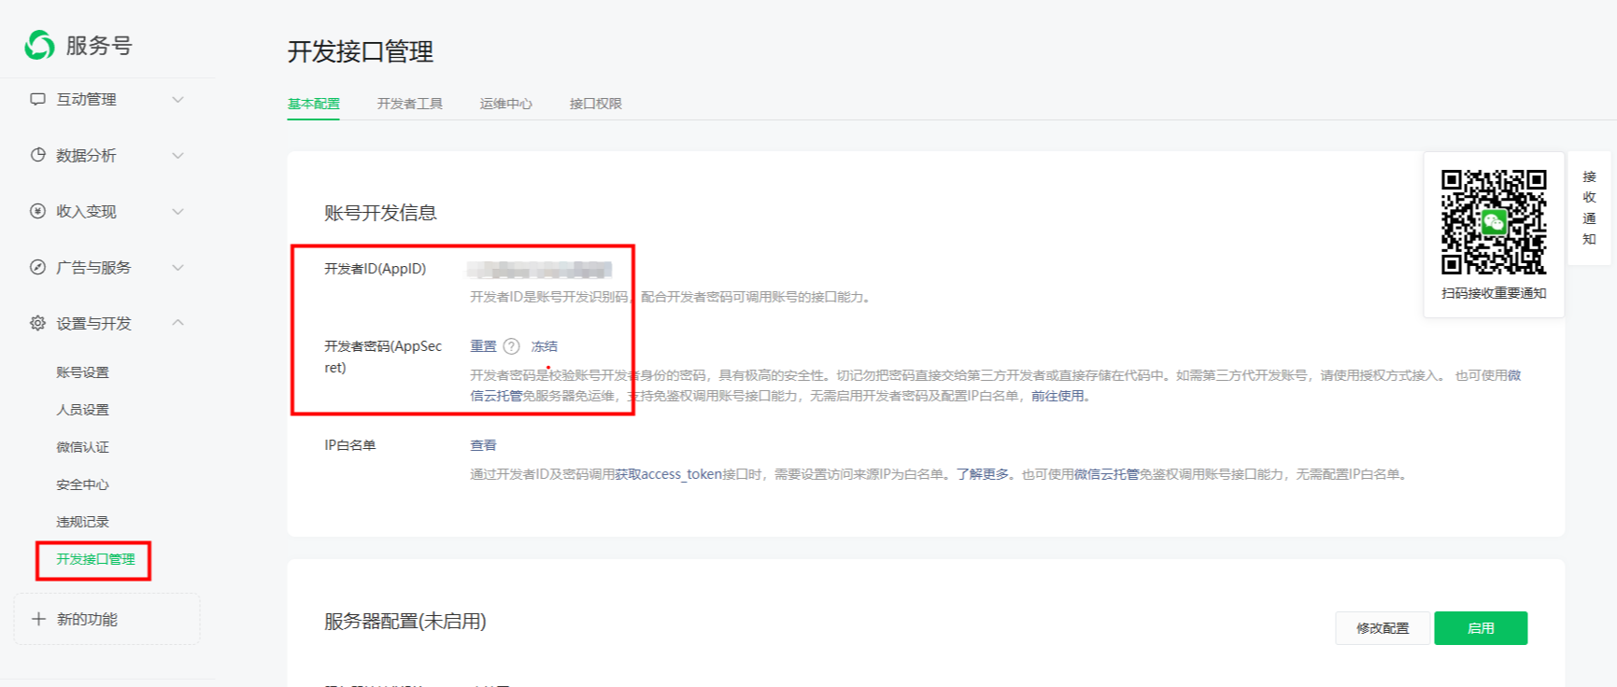Click the QR code for receiving notifications
1617x687 pixels.
coord(1494,222)
